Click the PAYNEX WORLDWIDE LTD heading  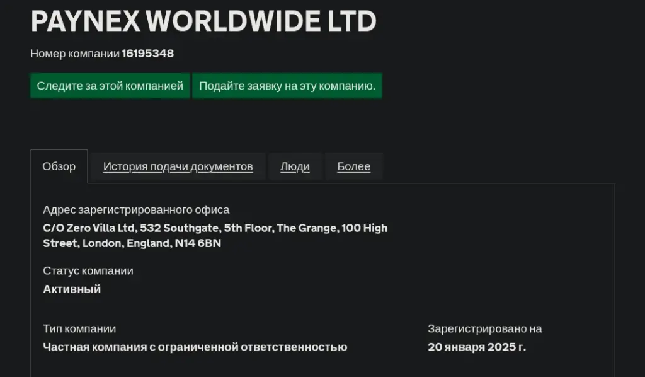(x=203, y=21)
